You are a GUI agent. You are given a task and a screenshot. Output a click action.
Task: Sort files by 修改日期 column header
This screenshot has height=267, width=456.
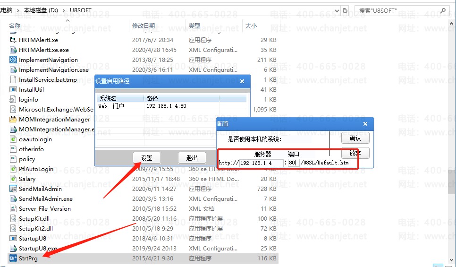point(144,26)
